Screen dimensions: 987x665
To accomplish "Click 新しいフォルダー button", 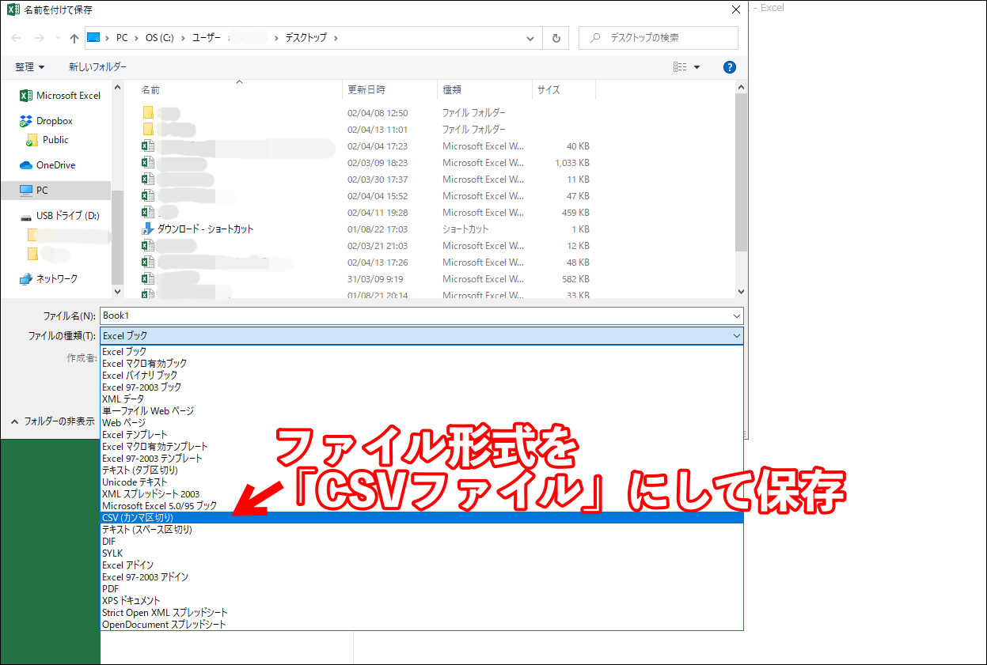I will (x=97, y=67).
